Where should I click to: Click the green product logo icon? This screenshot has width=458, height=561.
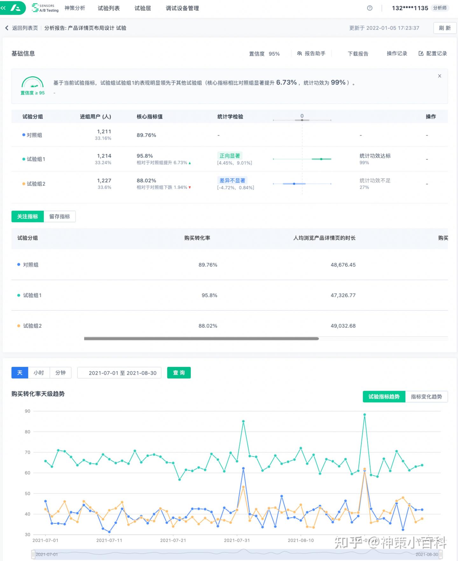[x=16, y=8]
